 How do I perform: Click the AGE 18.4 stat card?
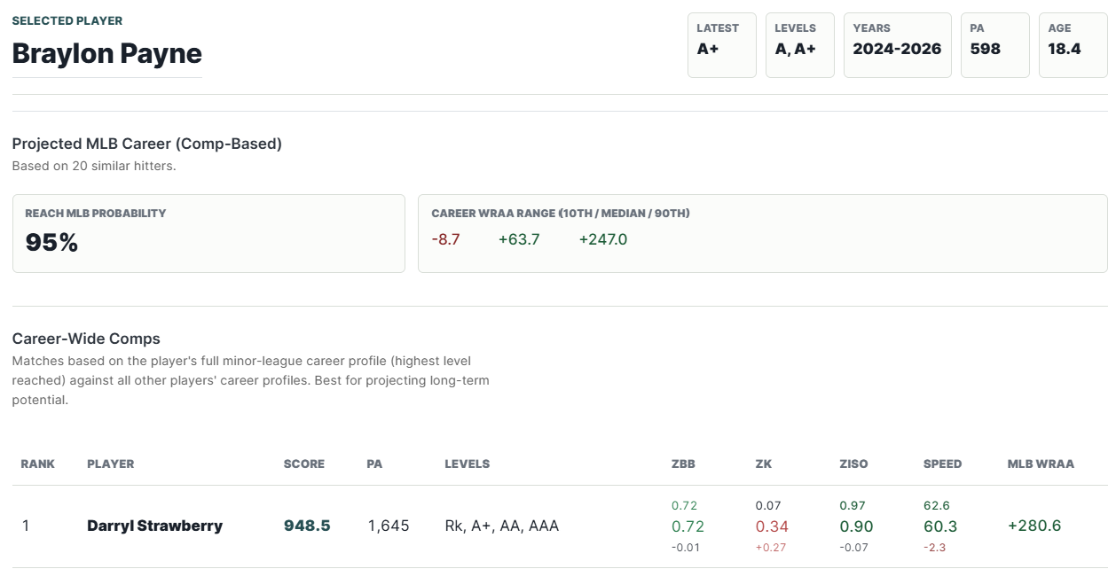pyautogui.click(x=1073, y=45)
